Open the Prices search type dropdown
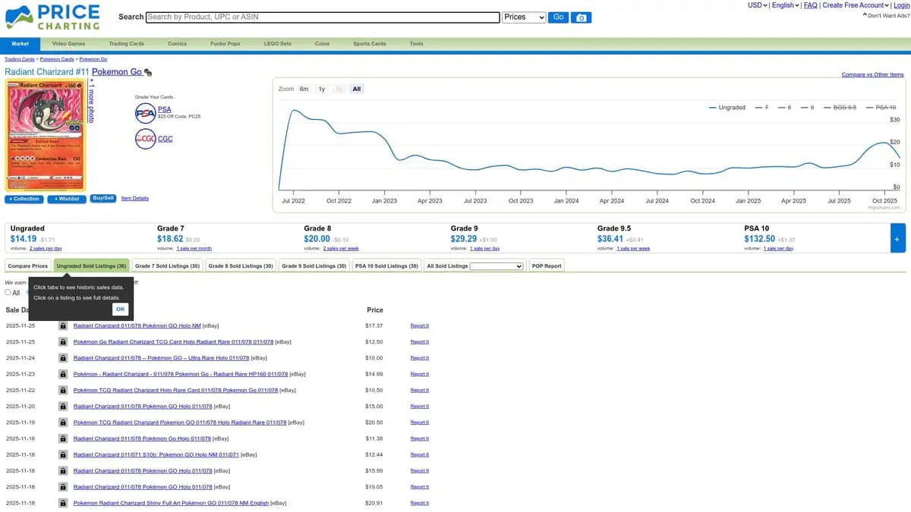Screen dimensions: 911x512 click(524, 17)
